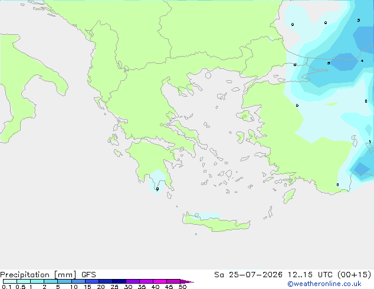Click the 35–40 mm legend color swatch
Image resolution: width=374 pixels, height=289 pixels.
tap(146, 281)
